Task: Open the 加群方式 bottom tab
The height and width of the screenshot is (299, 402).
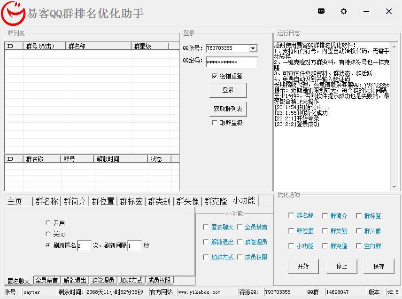Action: pos(131,280)
